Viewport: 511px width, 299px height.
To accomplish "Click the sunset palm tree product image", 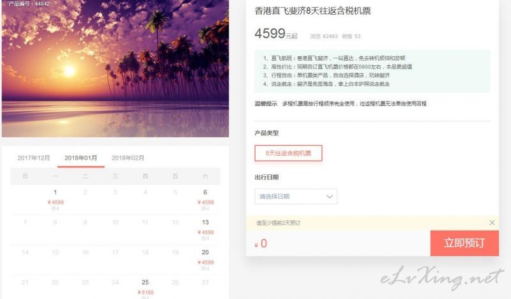I will click(x=116, y=68).
